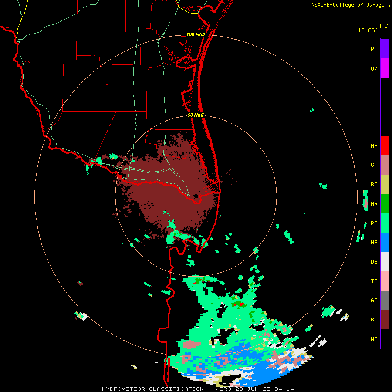Select the GR pink legend swatch

click(x=385, y=165)
